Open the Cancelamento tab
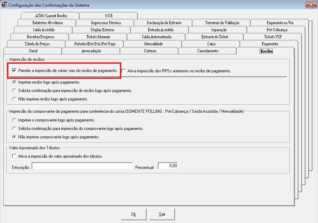The height and width of the screenshot is (223, 318). point(208,51)
